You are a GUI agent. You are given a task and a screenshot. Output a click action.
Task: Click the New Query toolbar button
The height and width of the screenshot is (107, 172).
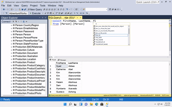coord(35,9)
